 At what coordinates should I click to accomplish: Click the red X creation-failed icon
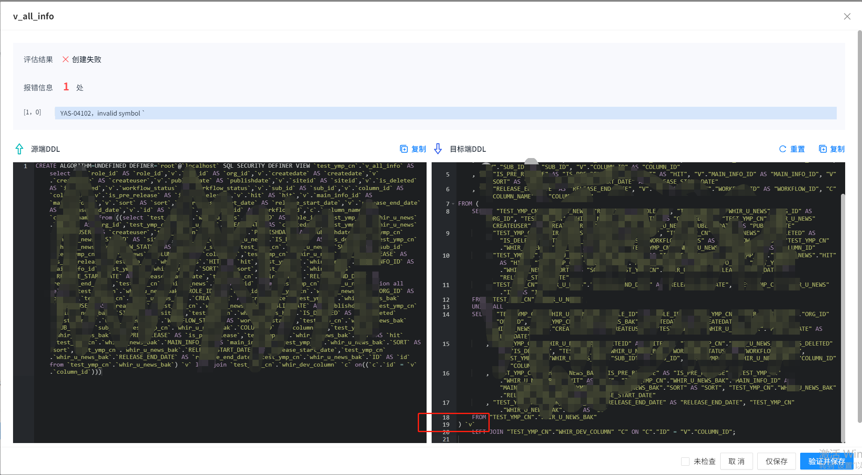(x=66, y=59)
